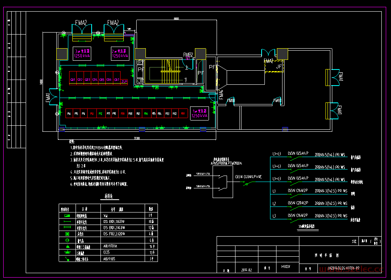Image resolution: width=391 pixels, height=280 pixels.
Task: Select the 2# transformer 1250 kVA block
Action: click(x=120, y=54)
